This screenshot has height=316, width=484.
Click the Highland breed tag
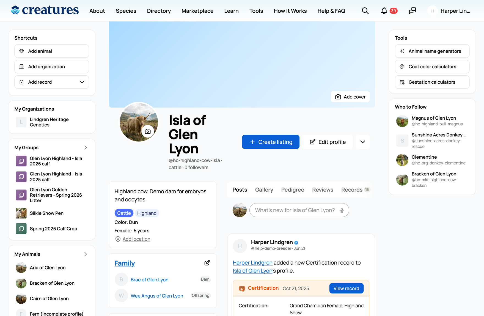tap(147, 213)
